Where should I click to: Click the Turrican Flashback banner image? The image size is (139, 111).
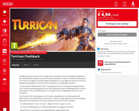pos(53,30)
